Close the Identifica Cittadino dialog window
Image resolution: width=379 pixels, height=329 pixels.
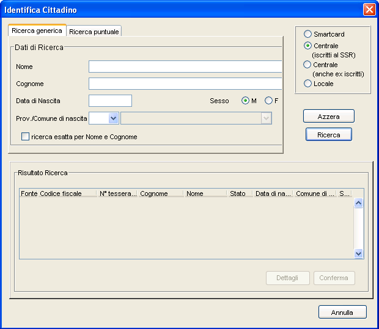pos(369,10)
